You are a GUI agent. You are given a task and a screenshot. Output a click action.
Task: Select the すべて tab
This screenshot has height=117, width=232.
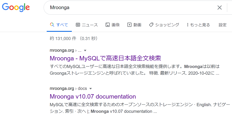point(59,25)
